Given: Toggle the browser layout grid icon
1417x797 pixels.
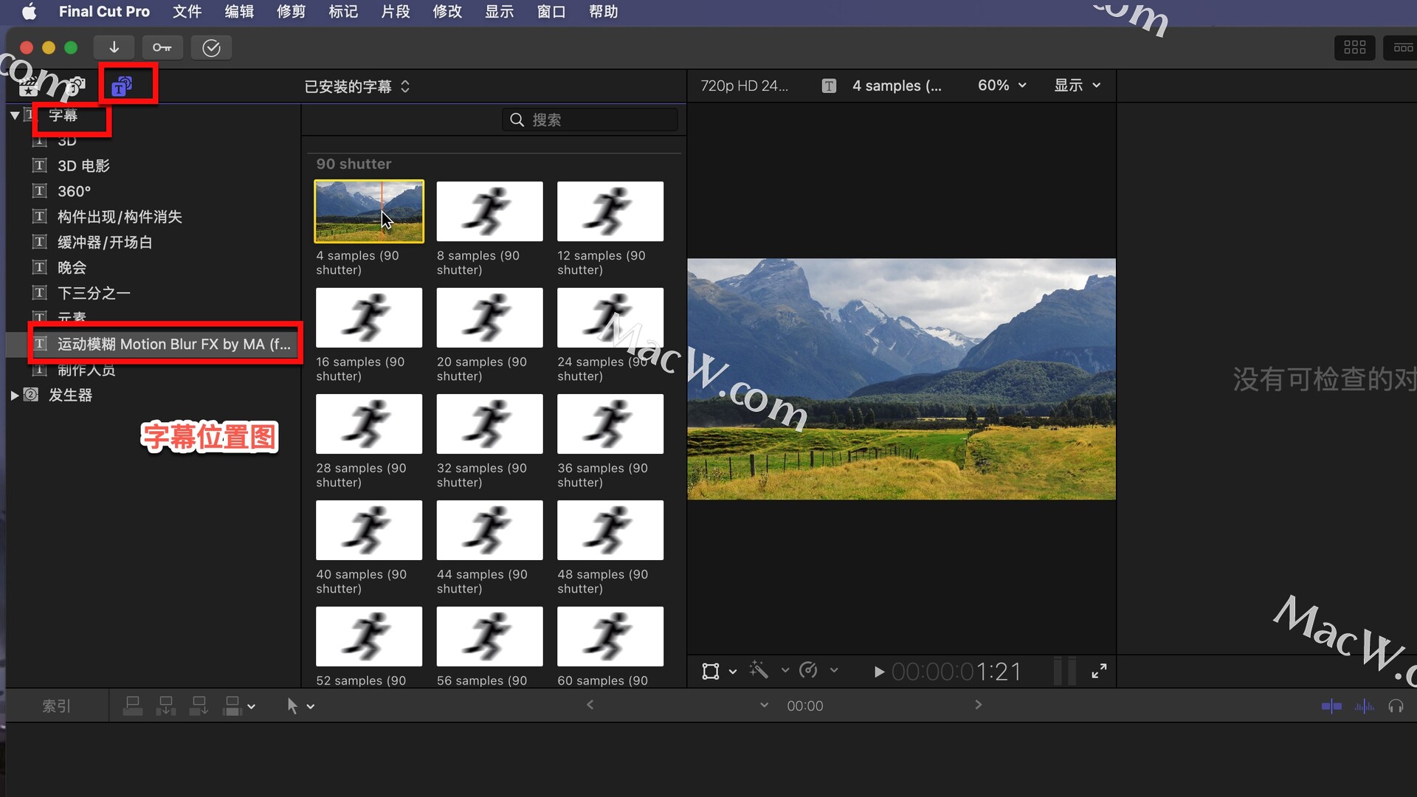Looking at the screenshot, I should click(x=1354, y=47).
